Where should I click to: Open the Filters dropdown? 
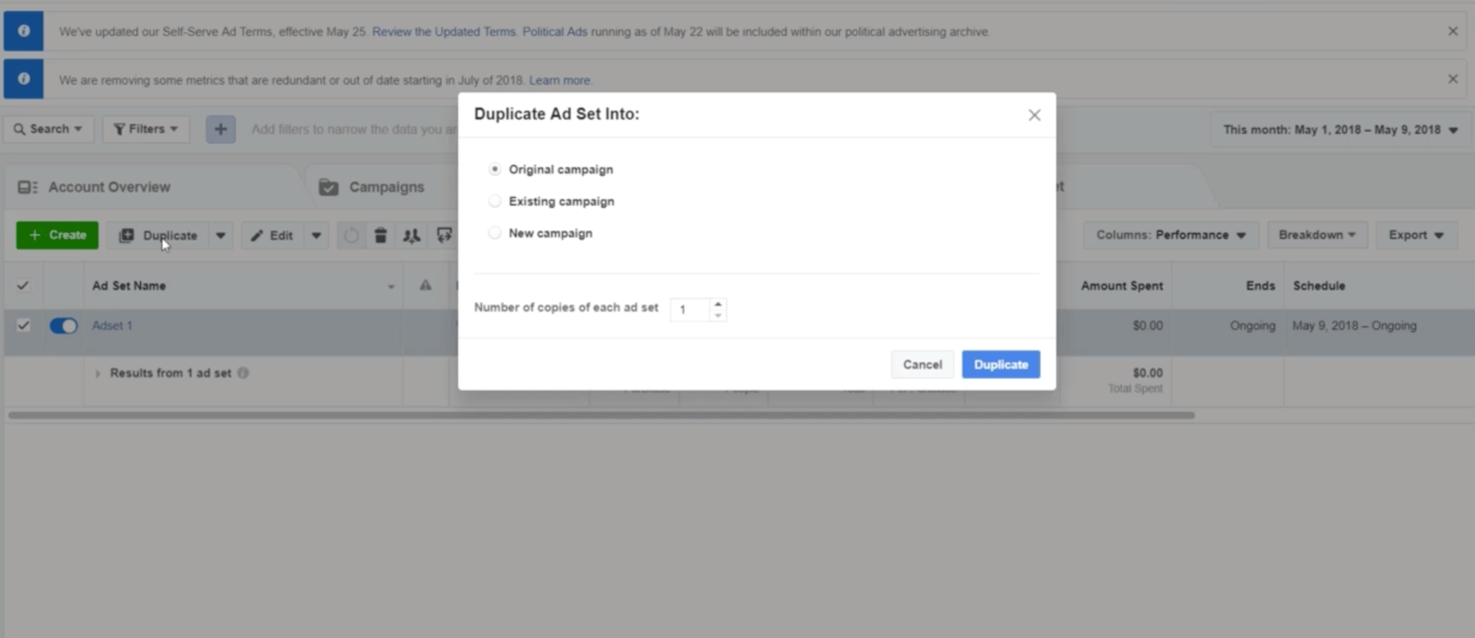(x=146, y=129)
